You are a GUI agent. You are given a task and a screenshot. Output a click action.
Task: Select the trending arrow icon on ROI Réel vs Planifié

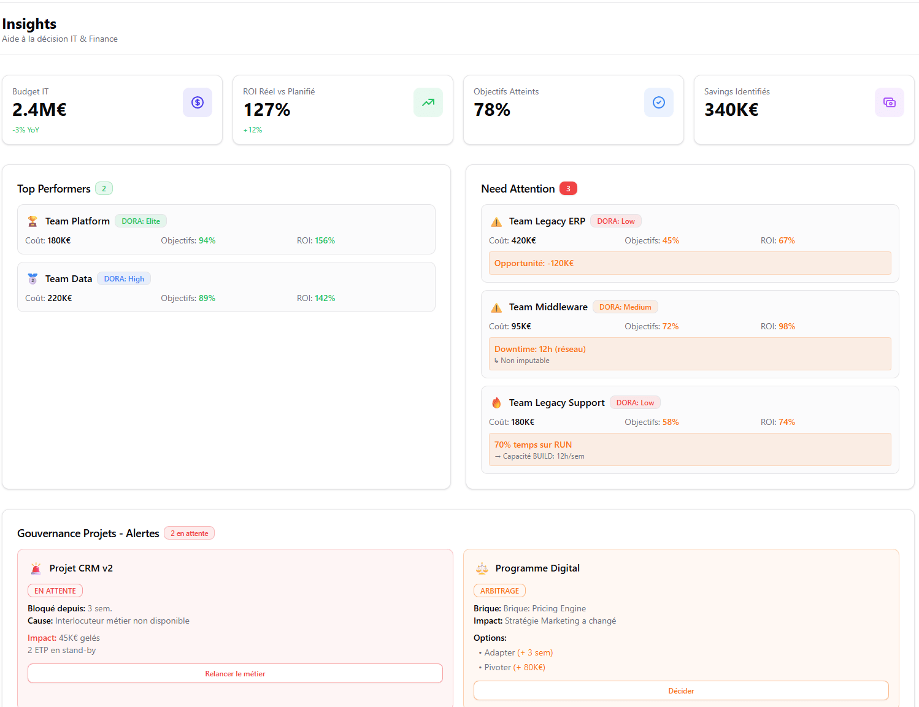tap(428, 102)
